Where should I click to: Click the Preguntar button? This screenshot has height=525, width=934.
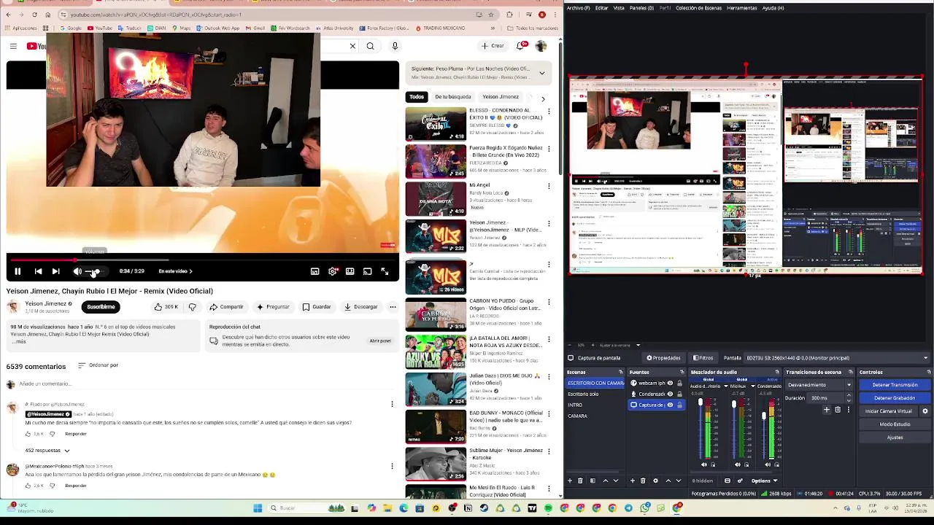(x=272, y=307)
